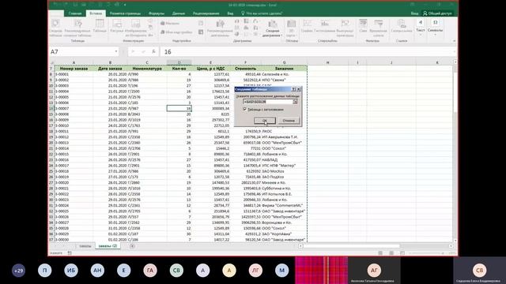Click the vertical scrollbar down arrow
Screen dimensions: 506x284
click(455, 240)
